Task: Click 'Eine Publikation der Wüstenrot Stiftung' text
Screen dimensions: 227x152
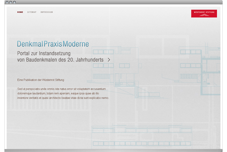Action: [x=41, y=80]
